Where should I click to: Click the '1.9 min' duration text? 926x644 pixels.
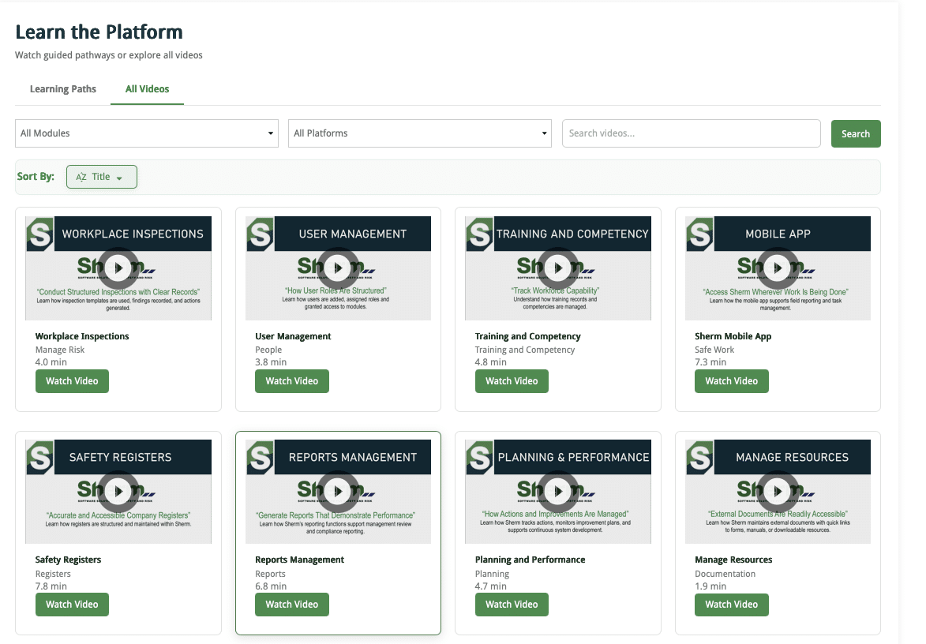[710, 586]
